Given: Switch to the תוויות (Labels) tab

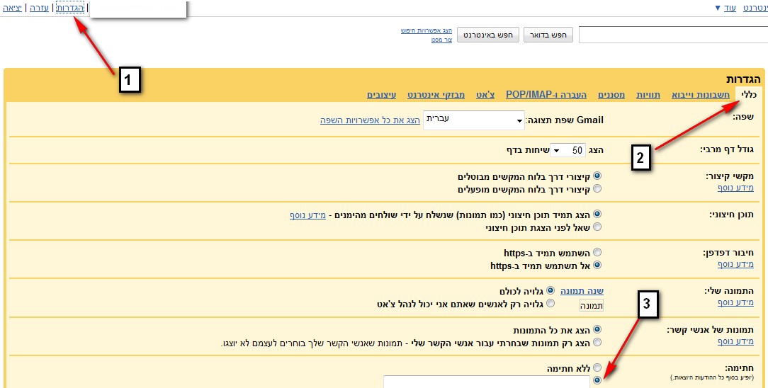Looking at the screenshot, I should pyautogui.click(x=648, y=94).
